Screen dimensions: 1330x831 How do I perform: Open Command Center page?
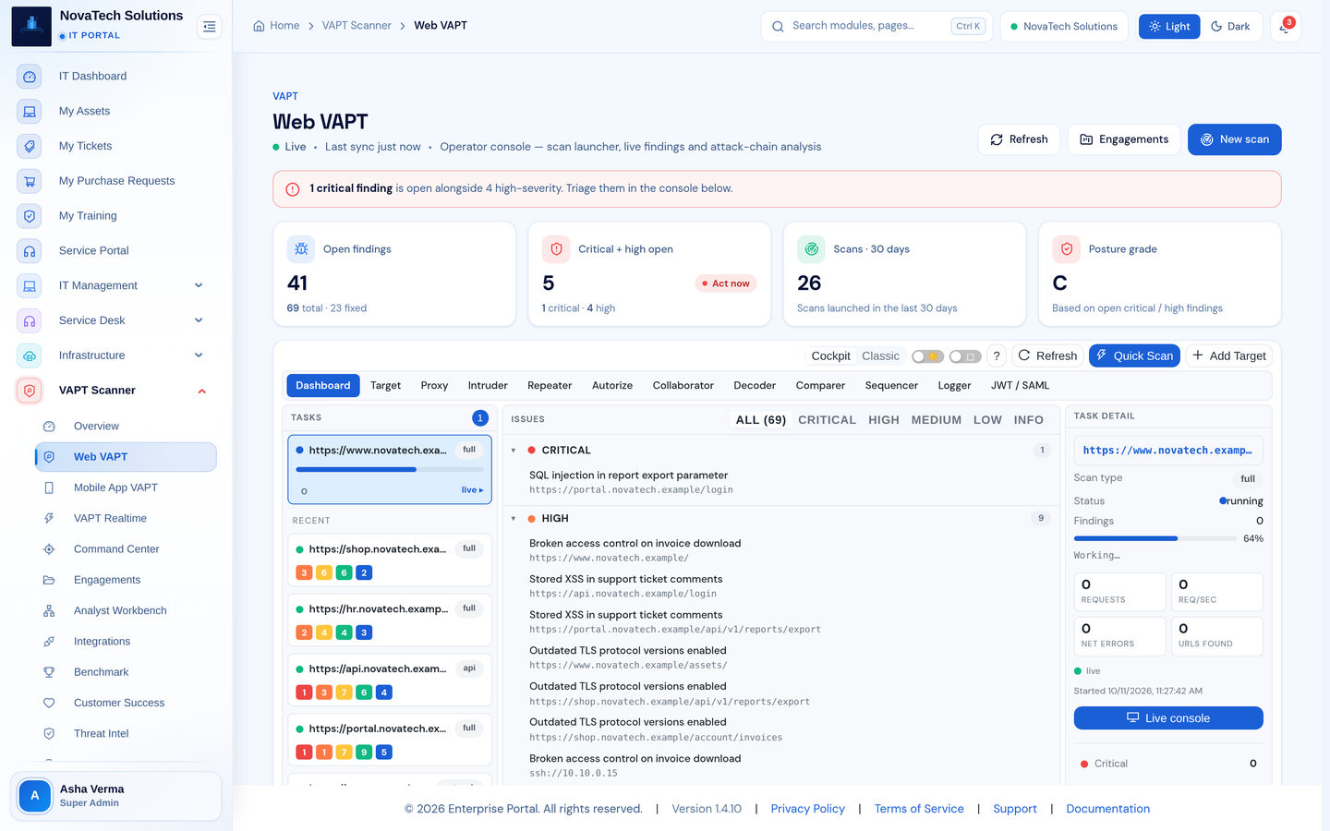coord(126,548)
